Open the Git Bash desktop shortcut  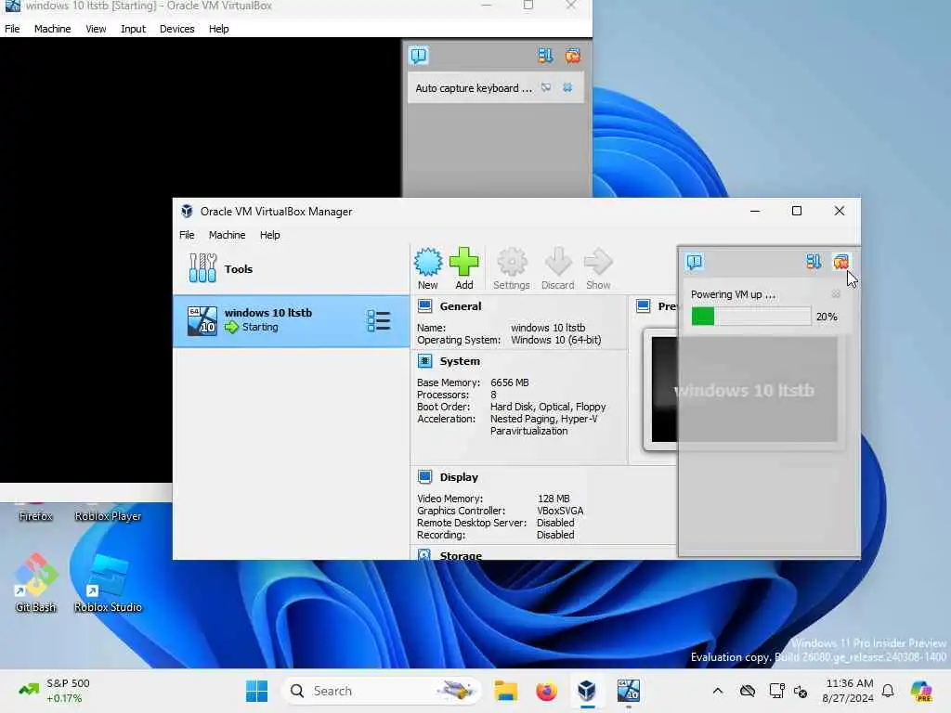[x=36, y=583]
